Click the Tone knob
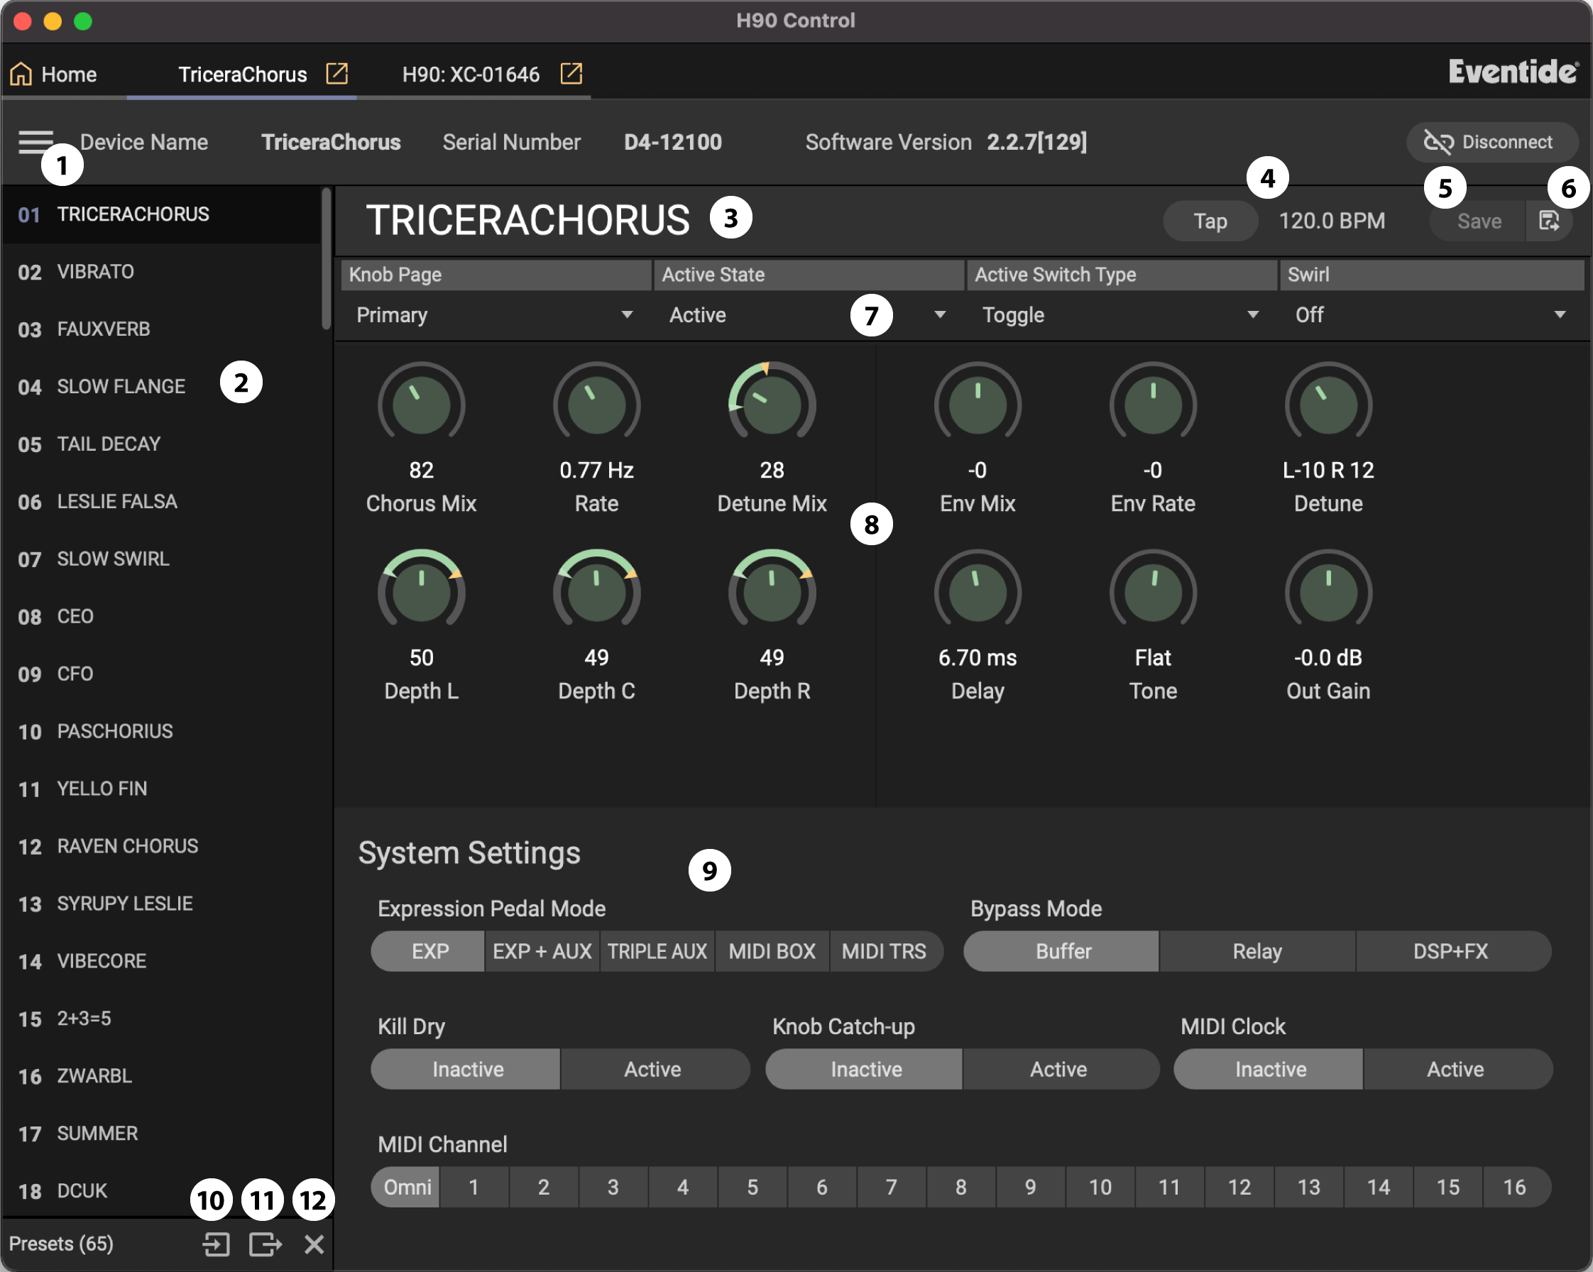 (x=1153, y=593)
